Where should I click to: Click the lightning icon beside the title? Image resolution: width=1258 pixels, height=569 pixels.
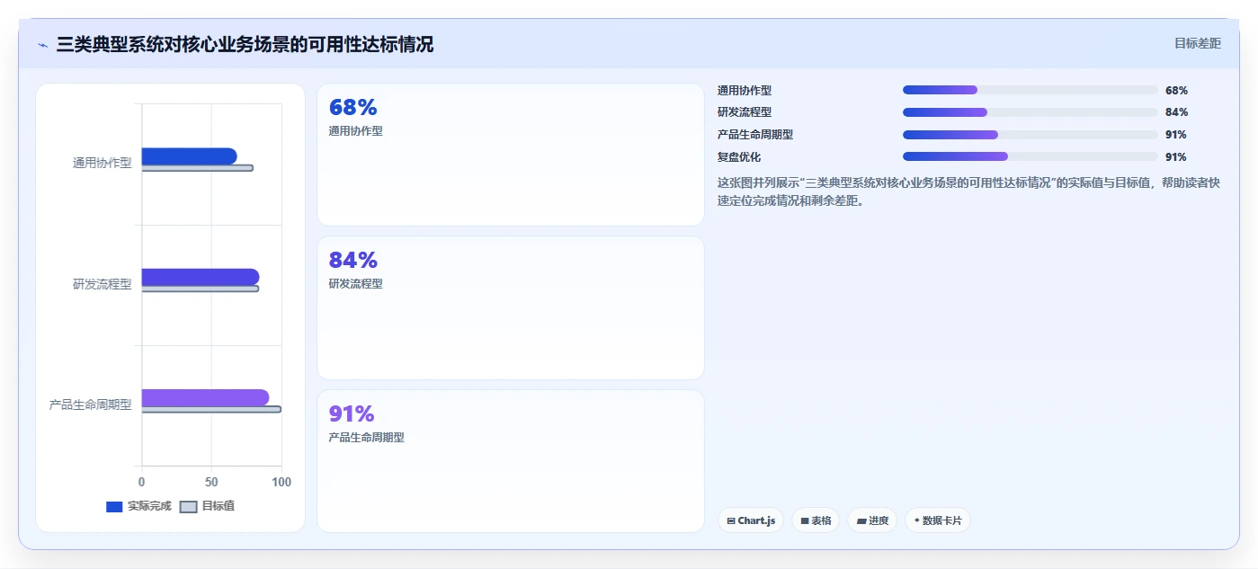click(x=42, y=45)
